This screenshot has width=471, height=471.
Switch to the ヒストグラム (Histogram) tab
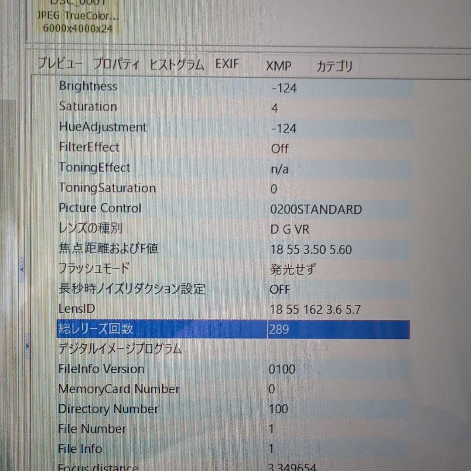pos(177,65)
